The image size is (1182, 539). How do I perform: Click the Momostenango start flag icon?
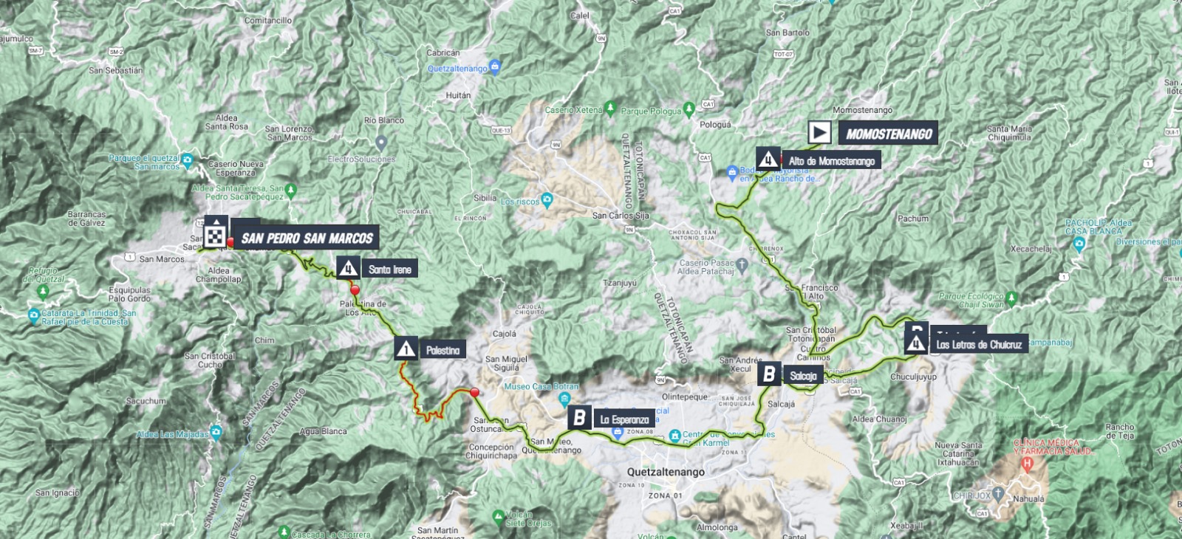[819, 132]
